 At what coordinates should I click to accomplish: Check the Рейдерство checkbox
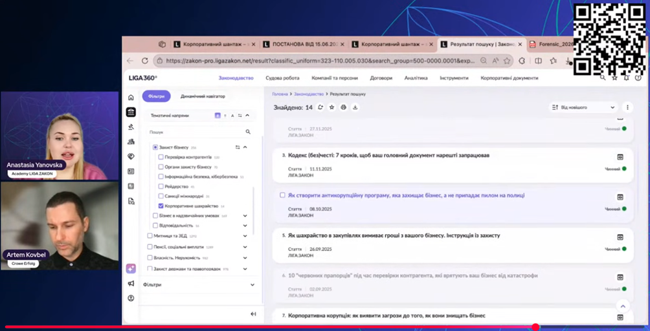point(161,186)
